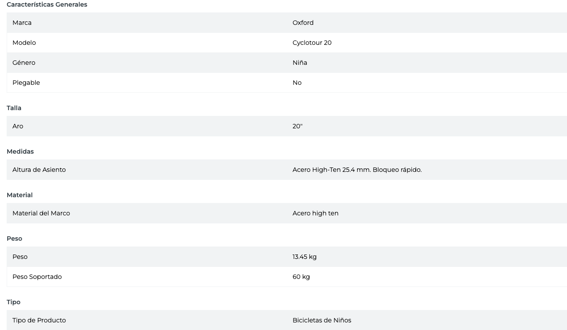Select the 'Marca' row label

[22, 23]
